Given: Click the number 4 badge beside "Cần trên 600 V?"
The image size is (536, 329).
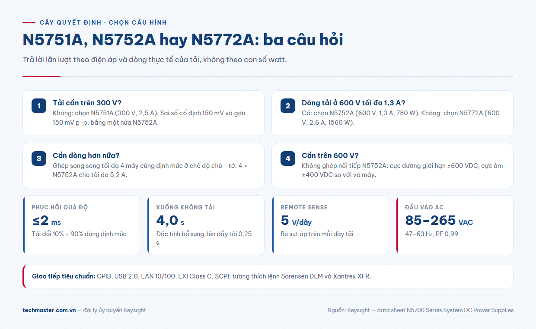Looking at the screenshot, I should pyautogui.click(x=288, y=158).
